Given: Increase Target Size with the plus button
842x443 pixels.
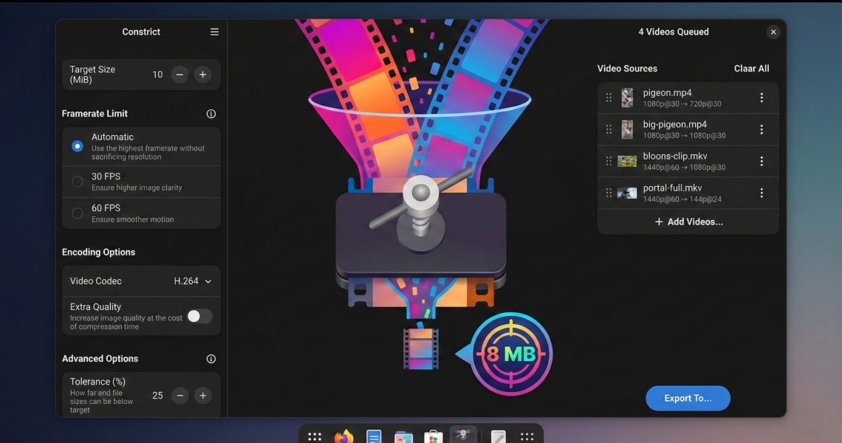Looking at the screenshot, I should click(x=203, y=75).
